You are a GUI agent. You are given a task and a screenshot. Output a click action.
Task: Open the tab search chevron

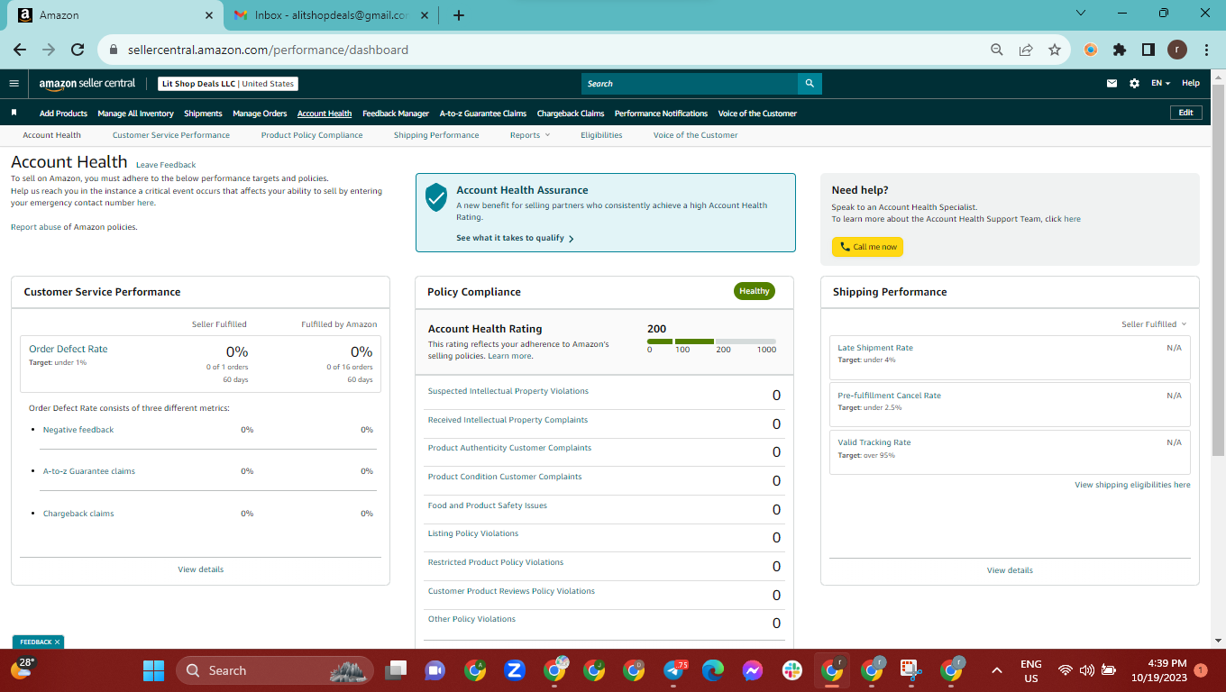coord(1081,14)
